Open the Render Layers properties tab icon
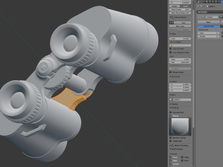Screen dimensions: 223x167 pyautogui.click(x=207, y=2)
